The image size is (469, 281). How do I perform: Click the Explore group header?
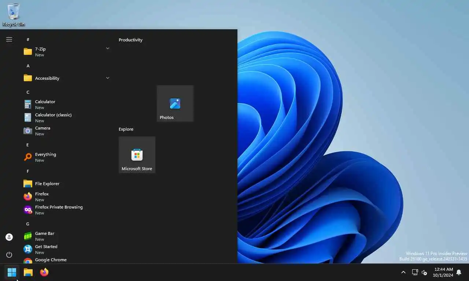[x=126, y=129]
